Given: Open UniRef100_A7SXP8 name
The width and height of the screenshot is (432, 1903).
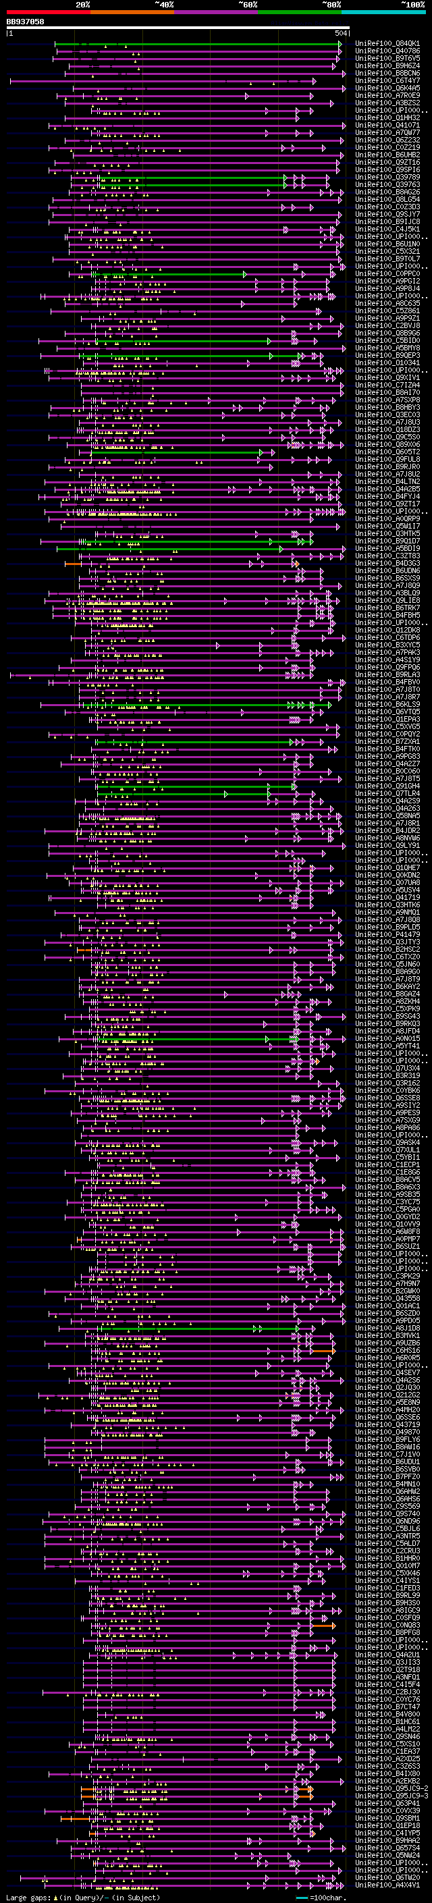Looking at the screenshot, I should pos(387,400).
